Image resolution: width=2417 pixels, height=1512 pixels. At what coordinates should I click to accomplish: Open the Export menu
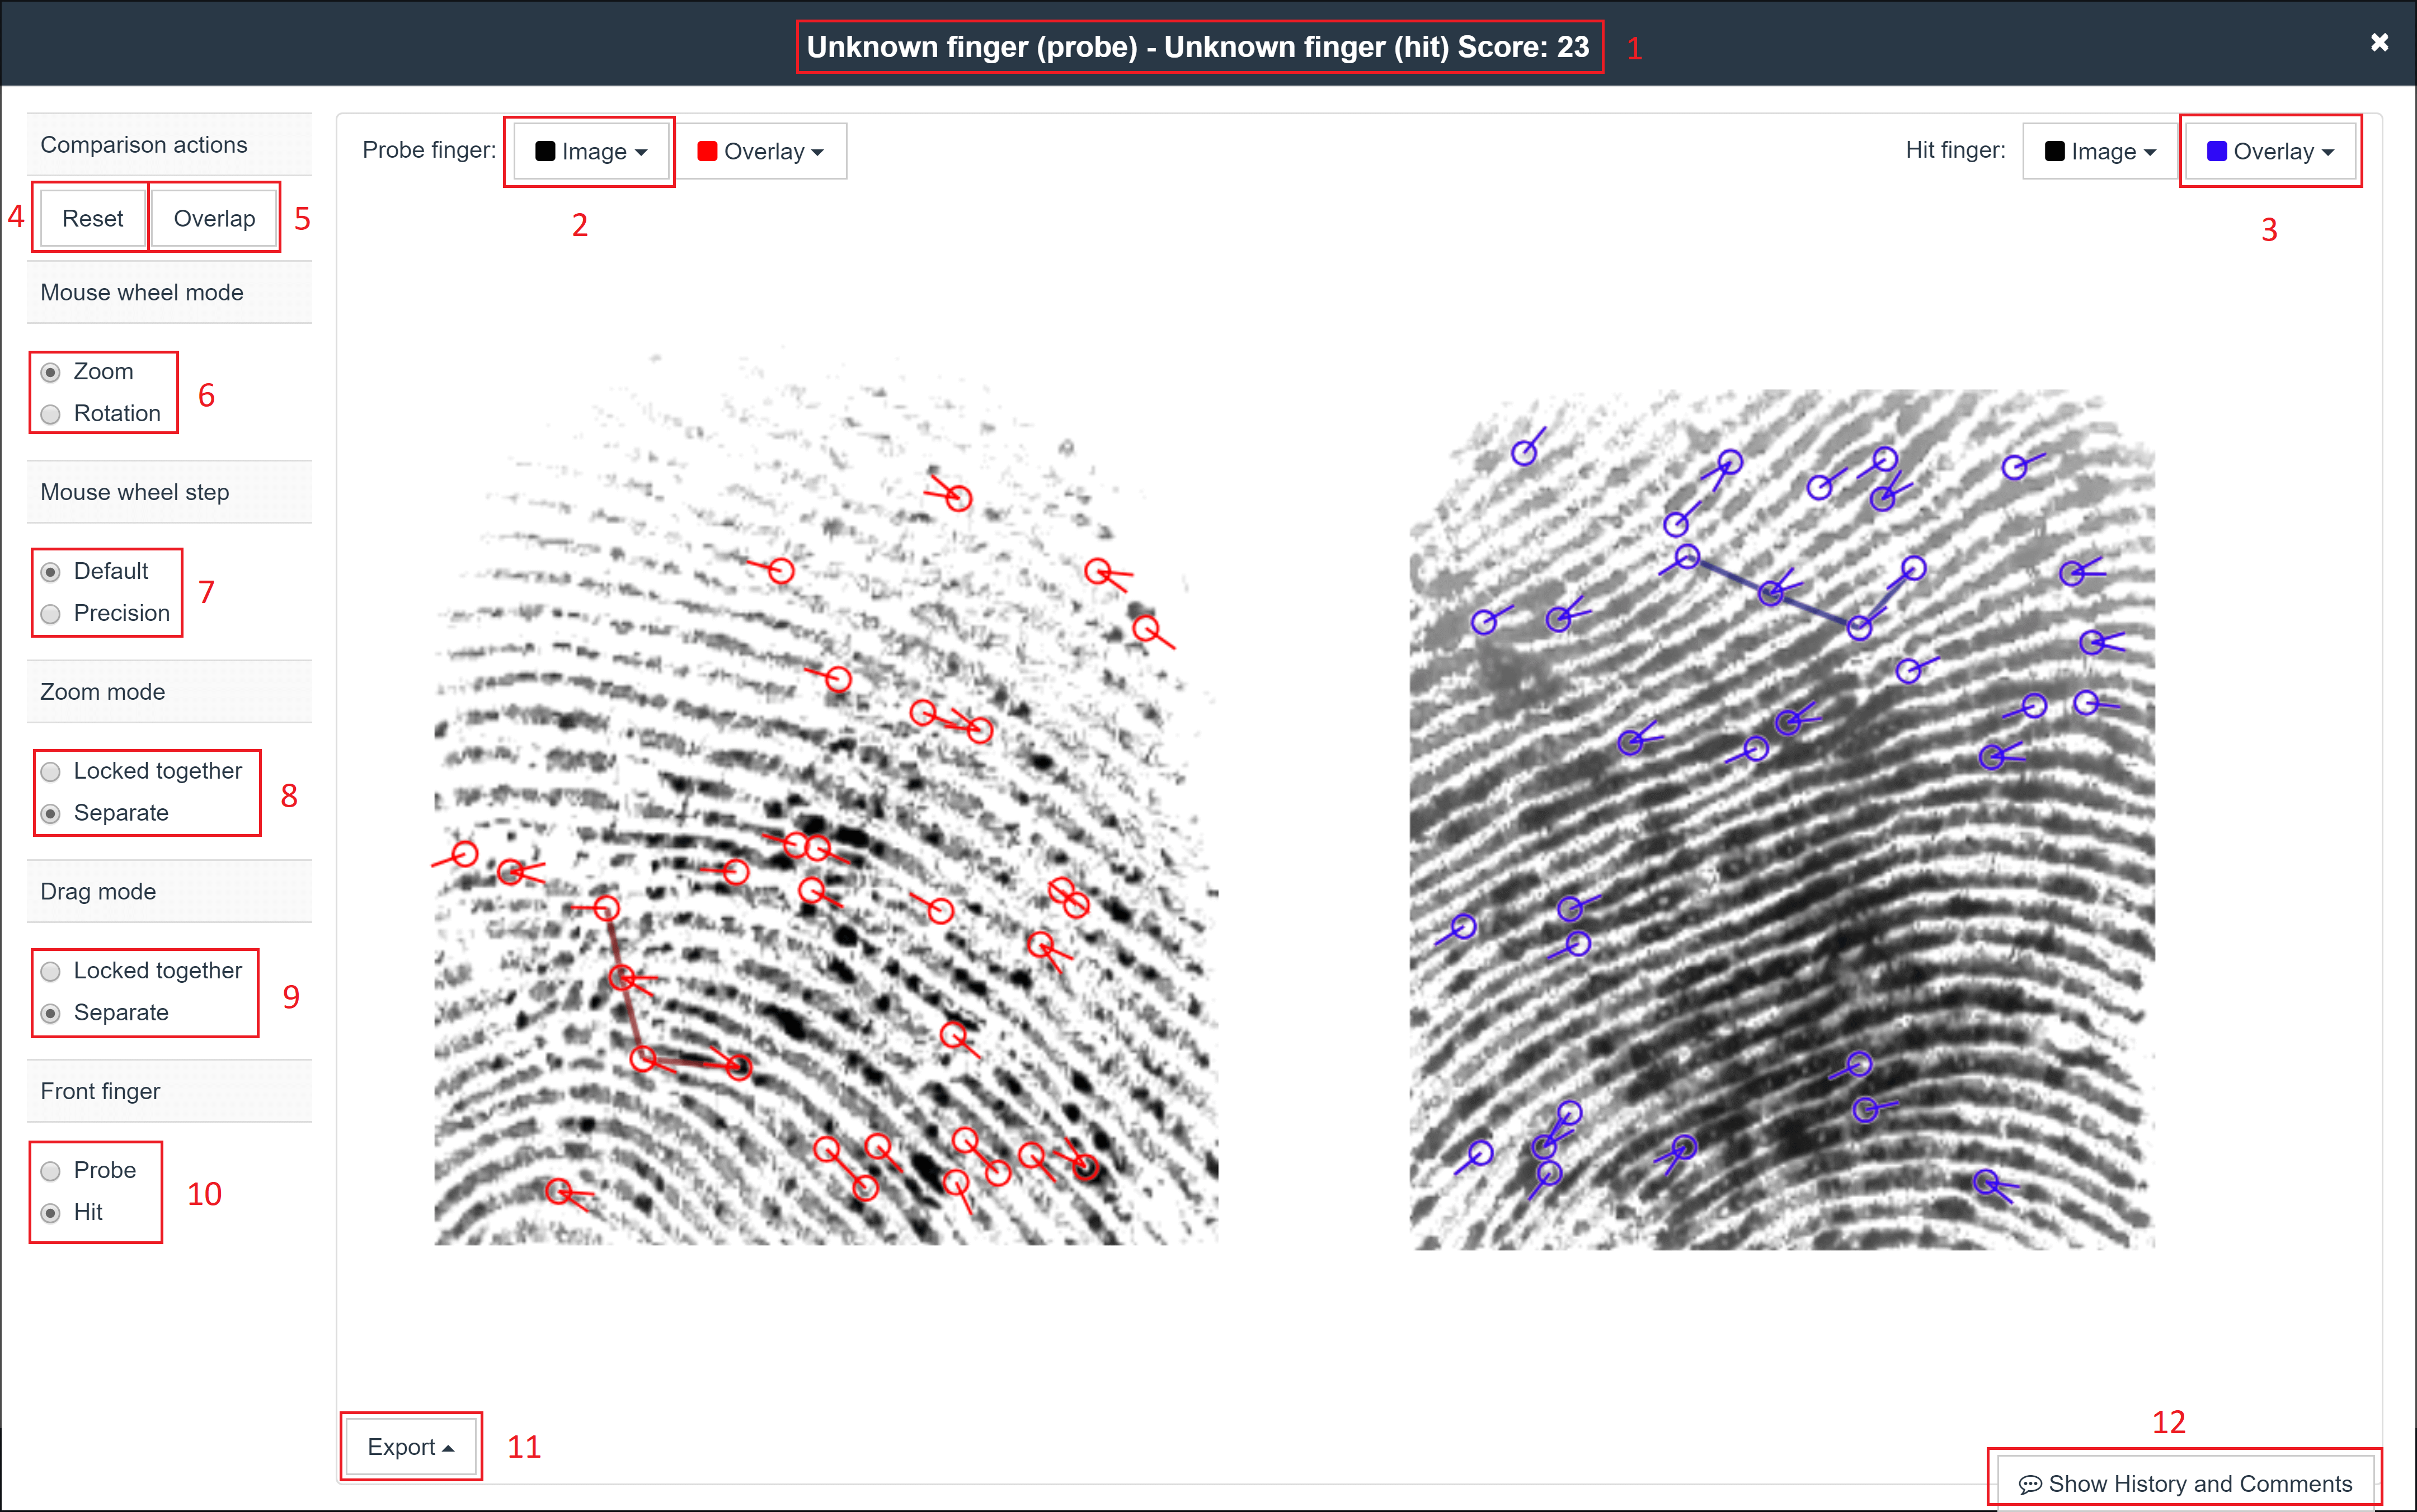tap(410, 1447)
